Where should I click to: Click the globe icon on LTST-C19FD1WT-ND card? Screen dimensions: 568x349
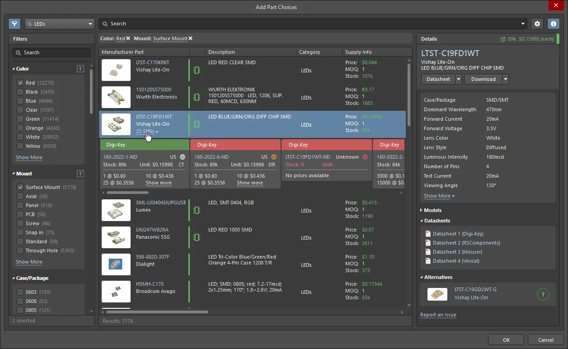(x=365, y=157)
